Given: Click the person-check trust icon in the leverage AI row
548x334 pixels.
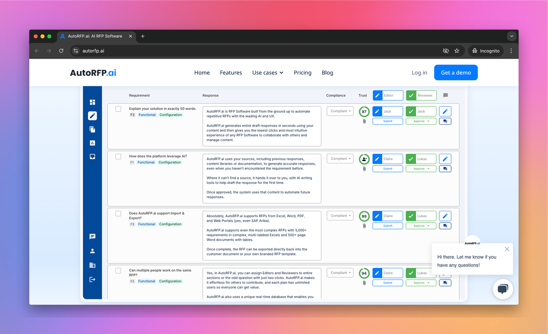Looking at the screenshot, I should pos(364,159).
